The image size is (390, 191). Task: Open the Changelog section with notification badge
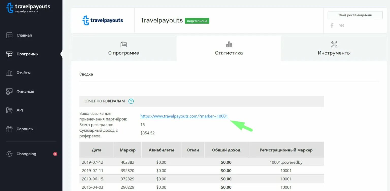[26, 154]
